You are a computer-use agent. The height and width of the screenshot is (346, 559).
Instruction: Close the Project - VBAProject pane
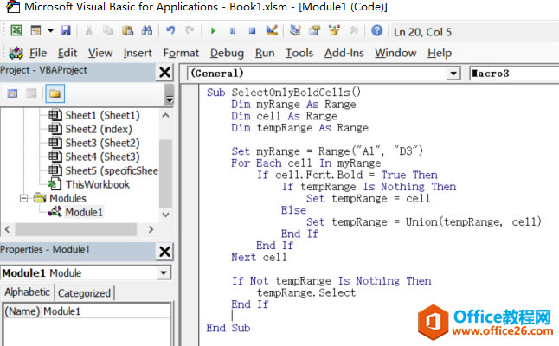[164, 73]
